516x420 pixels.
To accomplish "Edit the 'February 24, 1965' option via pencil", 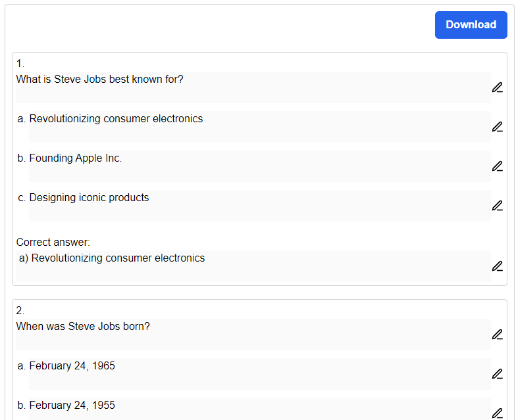I will [x=497, y=374].
